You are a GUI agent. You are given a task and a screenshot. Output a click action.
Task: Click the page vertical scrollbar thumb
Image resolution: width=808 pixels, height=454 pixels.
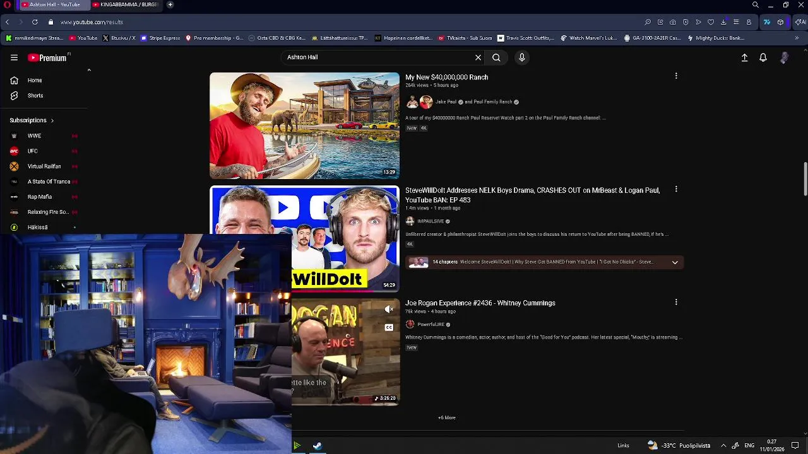click(805, 179)
